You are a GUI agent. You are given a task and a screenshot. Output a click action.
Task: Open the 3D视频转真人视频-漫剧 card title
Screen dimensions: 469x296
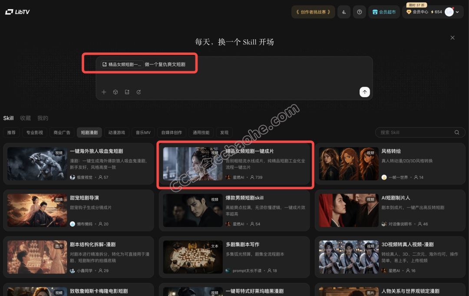pyautogui.click(x=407, y=245)
